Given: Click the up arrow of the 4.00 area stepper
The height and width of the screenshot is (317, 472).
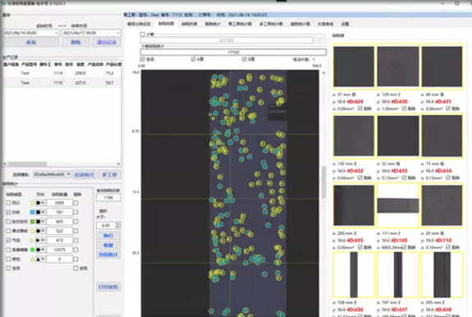Looking at the screenshot, I should click(117, 223).
